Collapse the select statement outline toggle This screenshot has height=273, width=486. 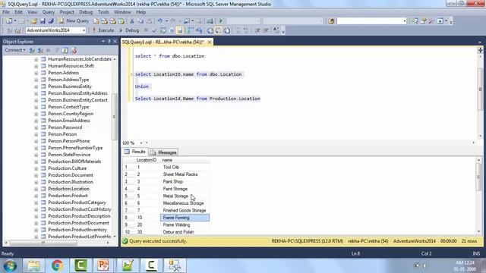pos(132,74)
